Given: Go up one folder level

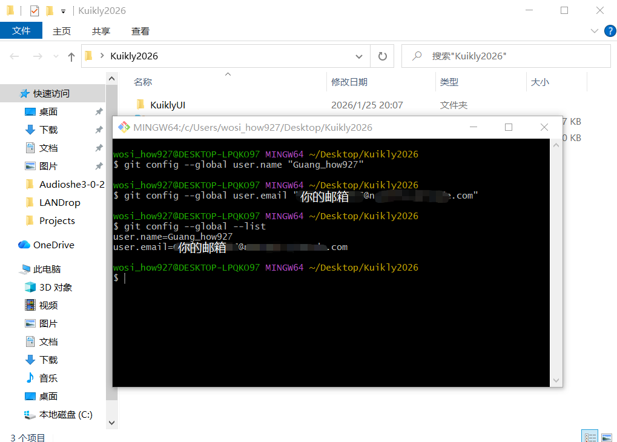Looking at the screenshot, I should pyautogui.click(x=71, y=57).
